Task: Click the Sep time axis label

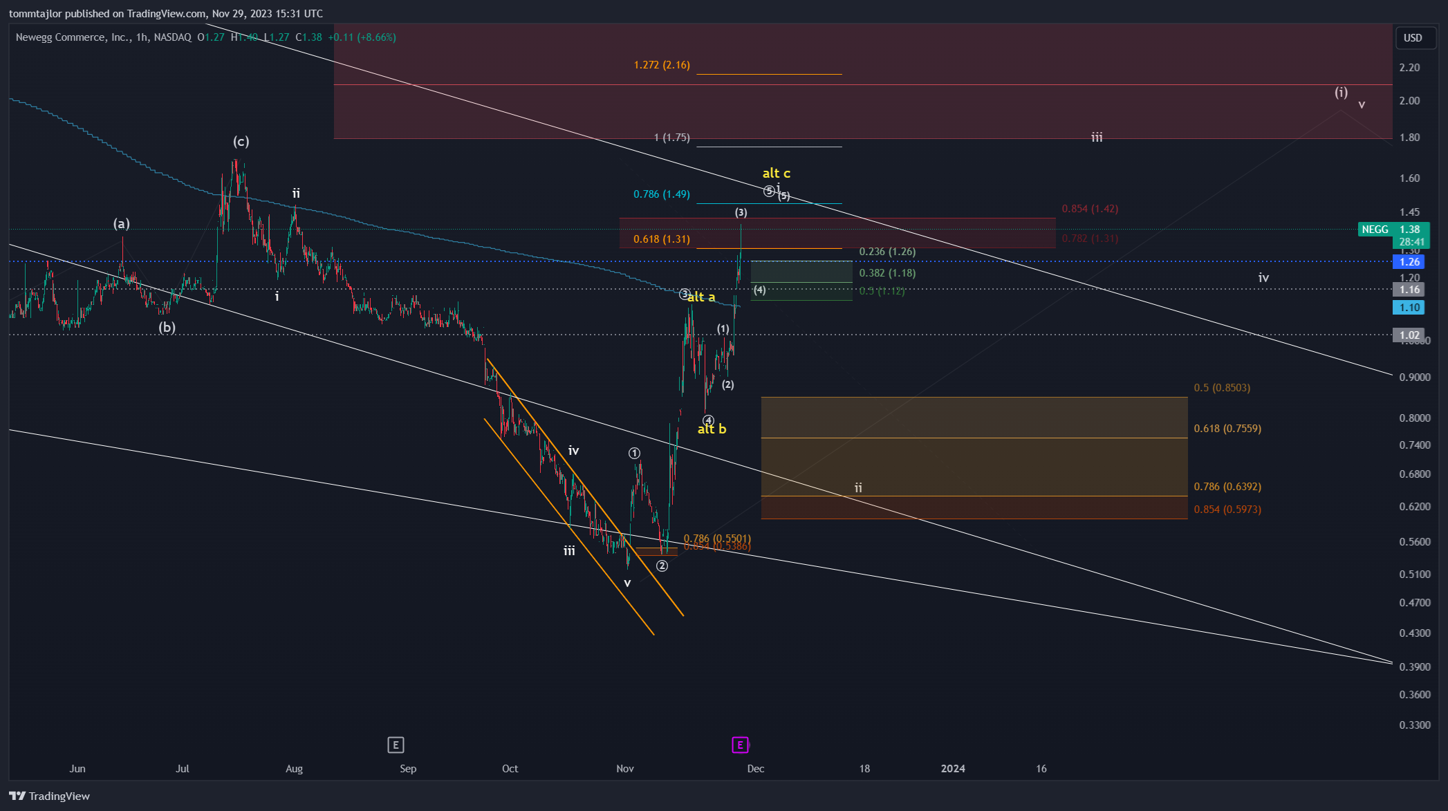Action: click(408, 768)
